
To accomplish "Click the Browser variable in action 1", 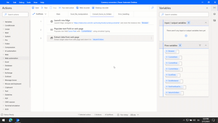I will click(145, 23).
